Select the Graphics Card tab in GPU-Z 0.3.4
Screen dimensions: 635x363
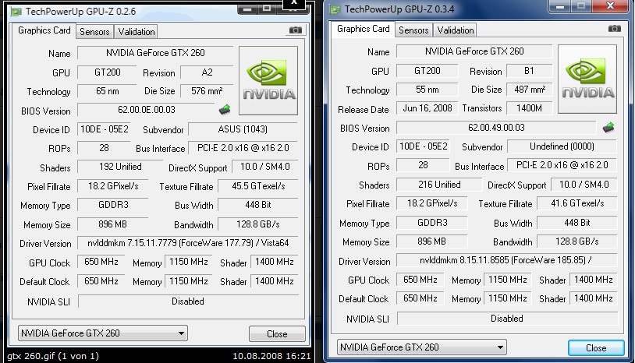(364, 29)
